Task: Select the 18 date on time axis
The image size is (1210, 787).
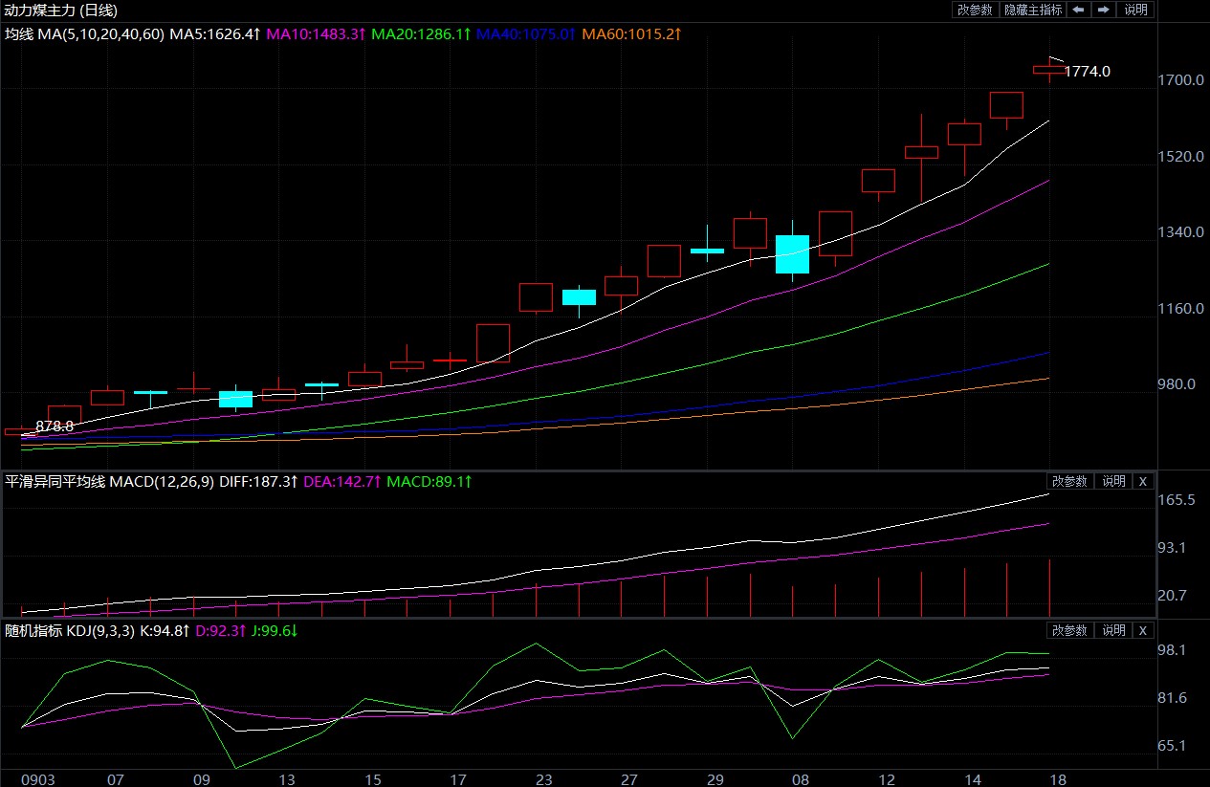Action: [x=1058, y=779]
